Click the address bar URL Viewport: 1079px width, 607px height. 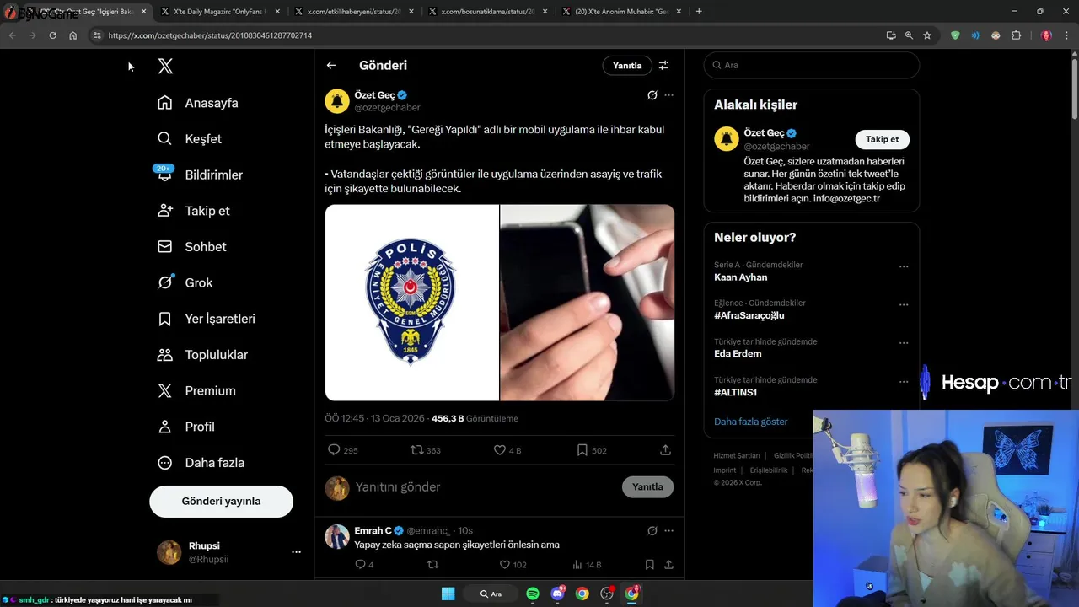pos(210,35)
